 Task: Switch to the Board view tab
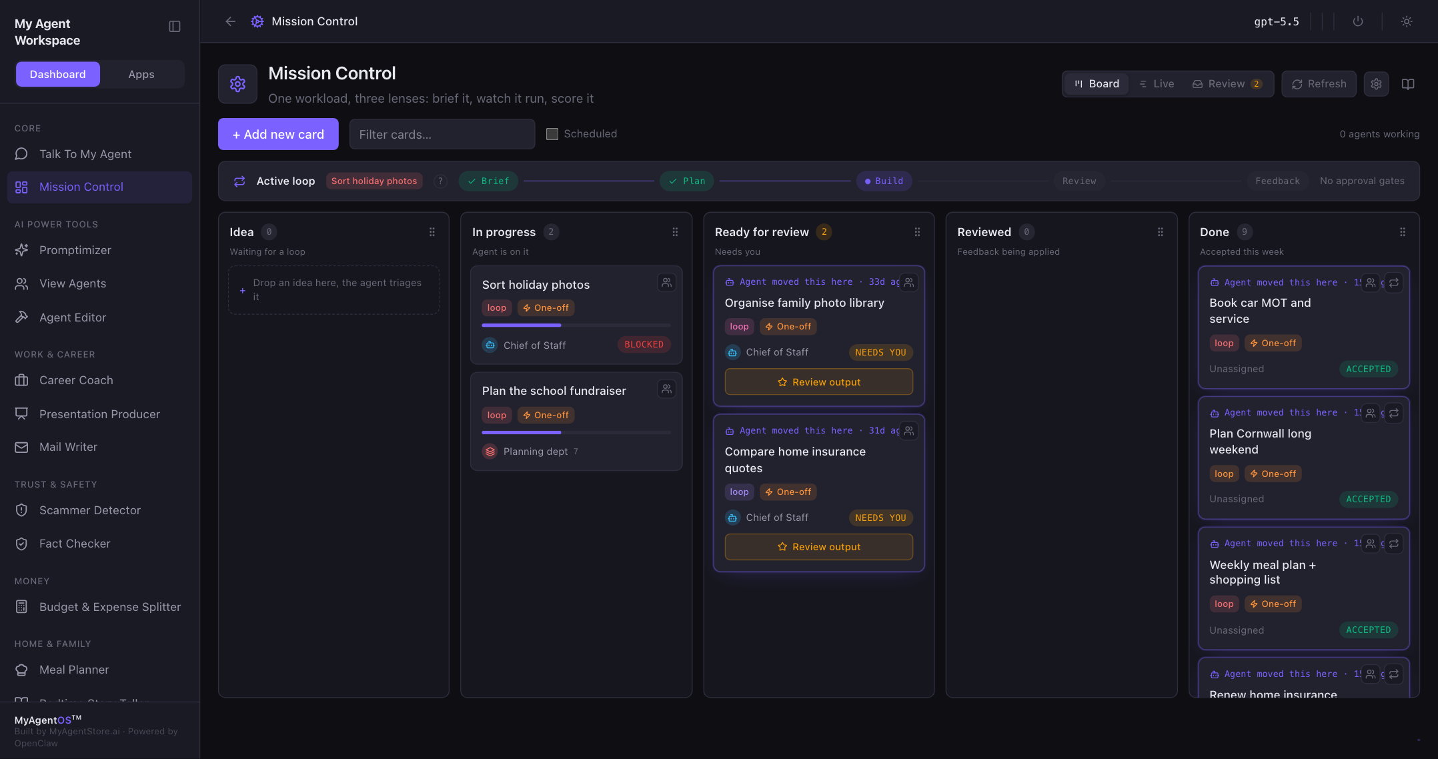coord(1097,84)
